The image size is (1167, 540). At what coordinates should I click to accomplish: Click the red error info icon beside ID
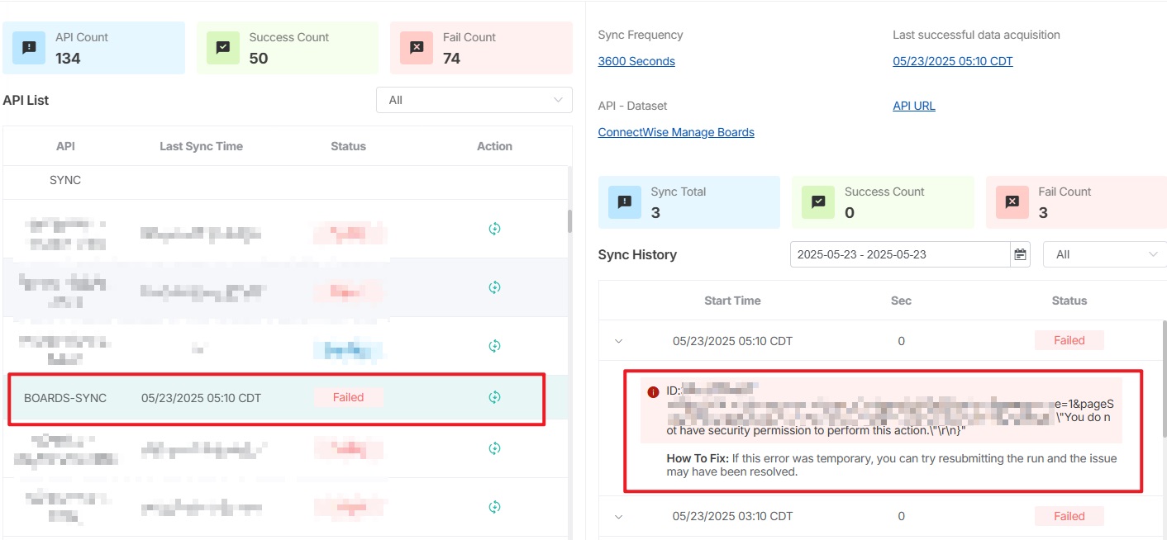point(653,392)
